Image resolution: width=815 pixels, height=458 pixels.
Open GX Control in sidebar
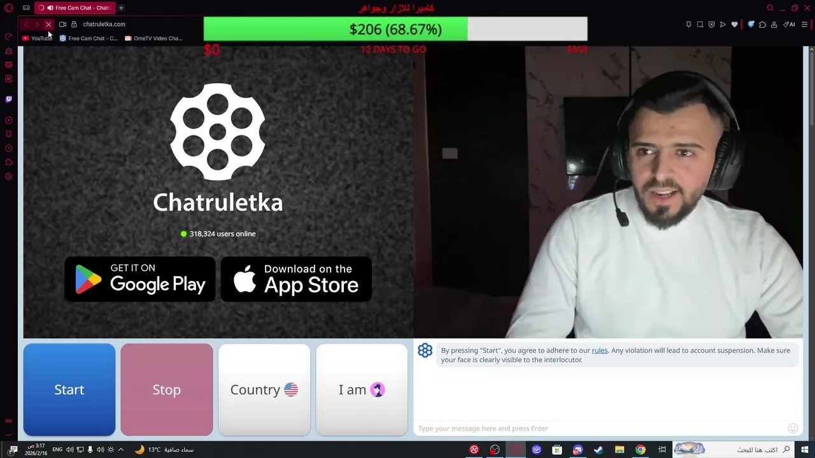[x=9, y=37]
